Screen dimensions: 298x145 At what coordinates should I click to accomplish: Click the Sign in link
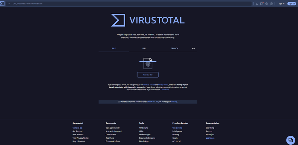pos(282,4)
